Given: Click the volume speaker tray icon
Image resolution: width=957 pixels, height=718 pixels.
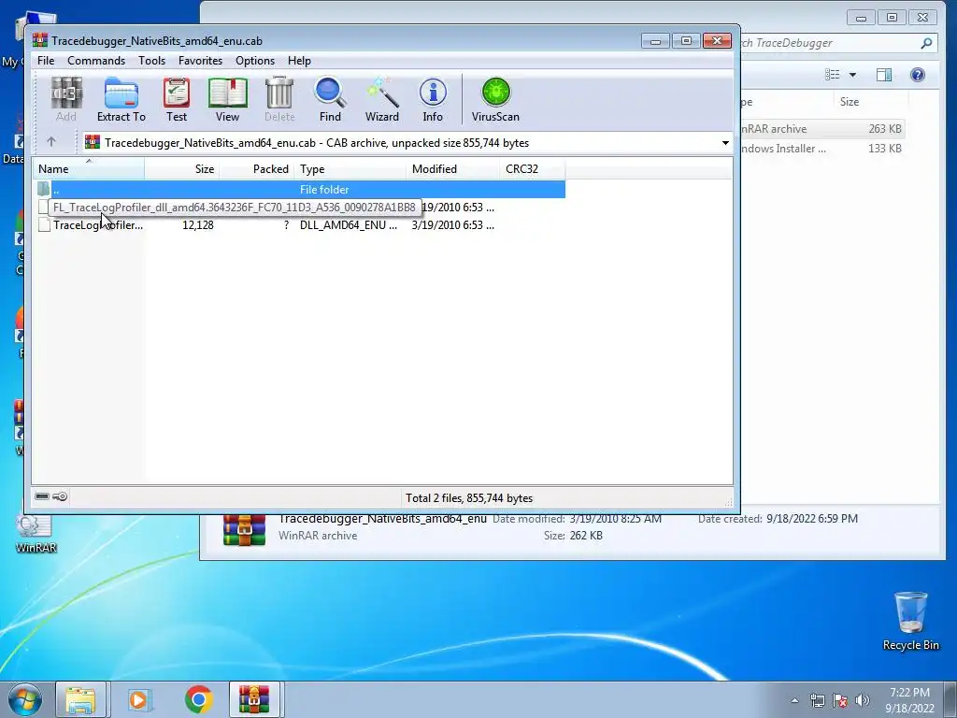Looking at the screenshot, I should coord(863,700).
